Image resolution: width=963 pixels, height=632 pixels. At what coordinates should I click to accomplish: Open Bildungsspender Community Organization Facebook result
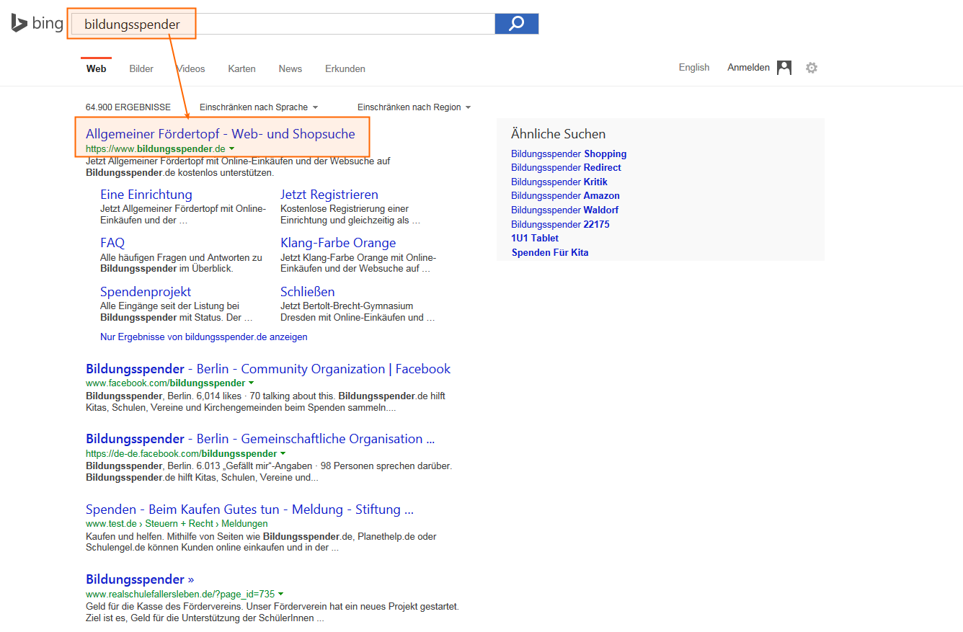pos(268,369)
